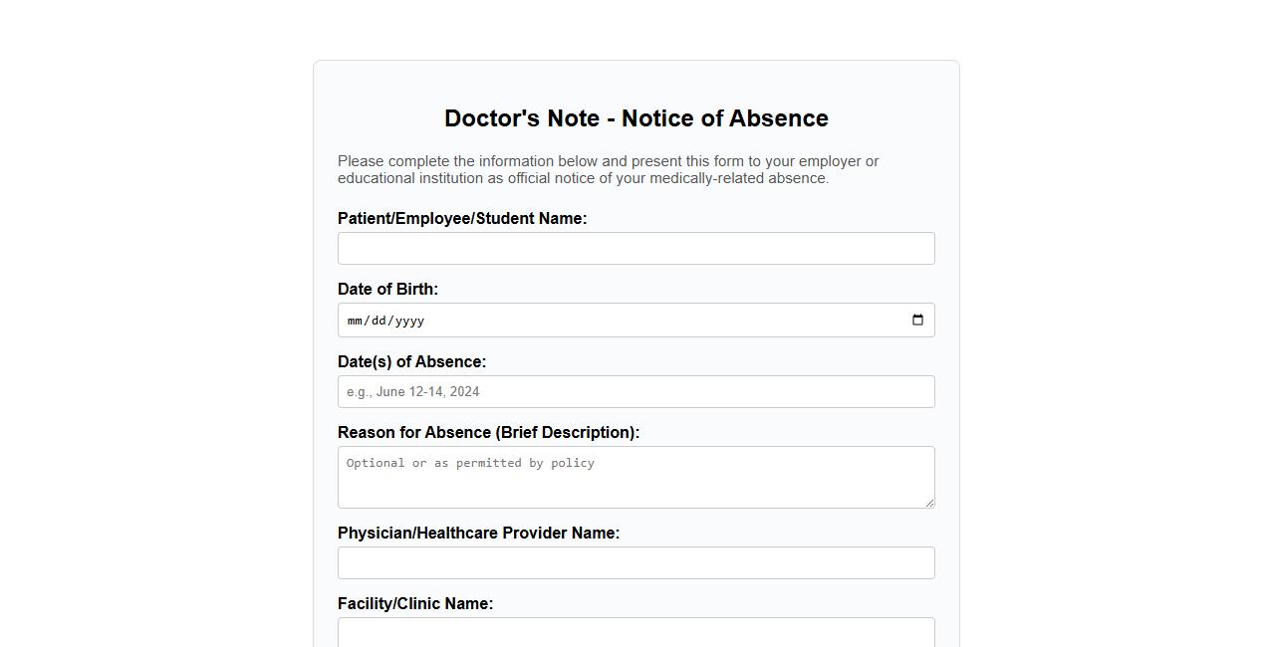This screenshot has height=647, width=1273.
Task: Click the calendar icon in the date input
Action: pyautogui.click(x=917, y=321)
